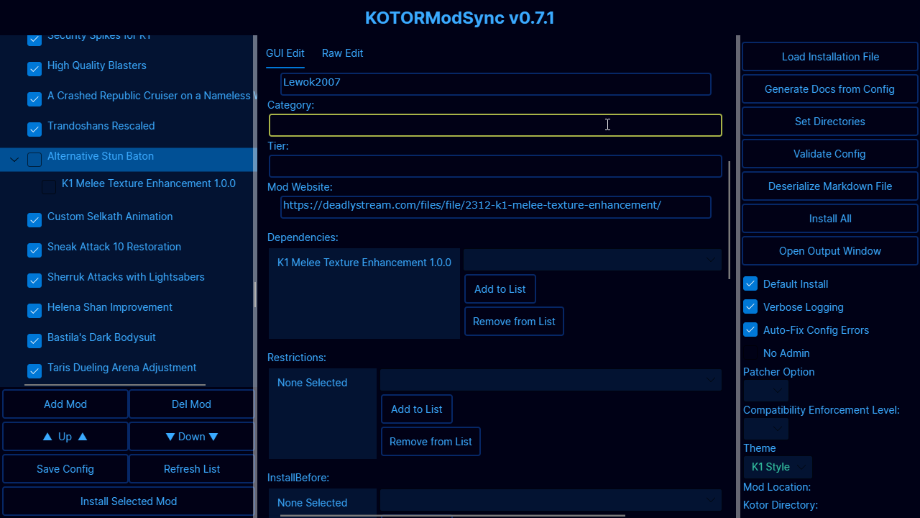This screenshot has height=518, width=920.
Task: Toggle Auto-Fix Config Errors
Action: (750, 330)
